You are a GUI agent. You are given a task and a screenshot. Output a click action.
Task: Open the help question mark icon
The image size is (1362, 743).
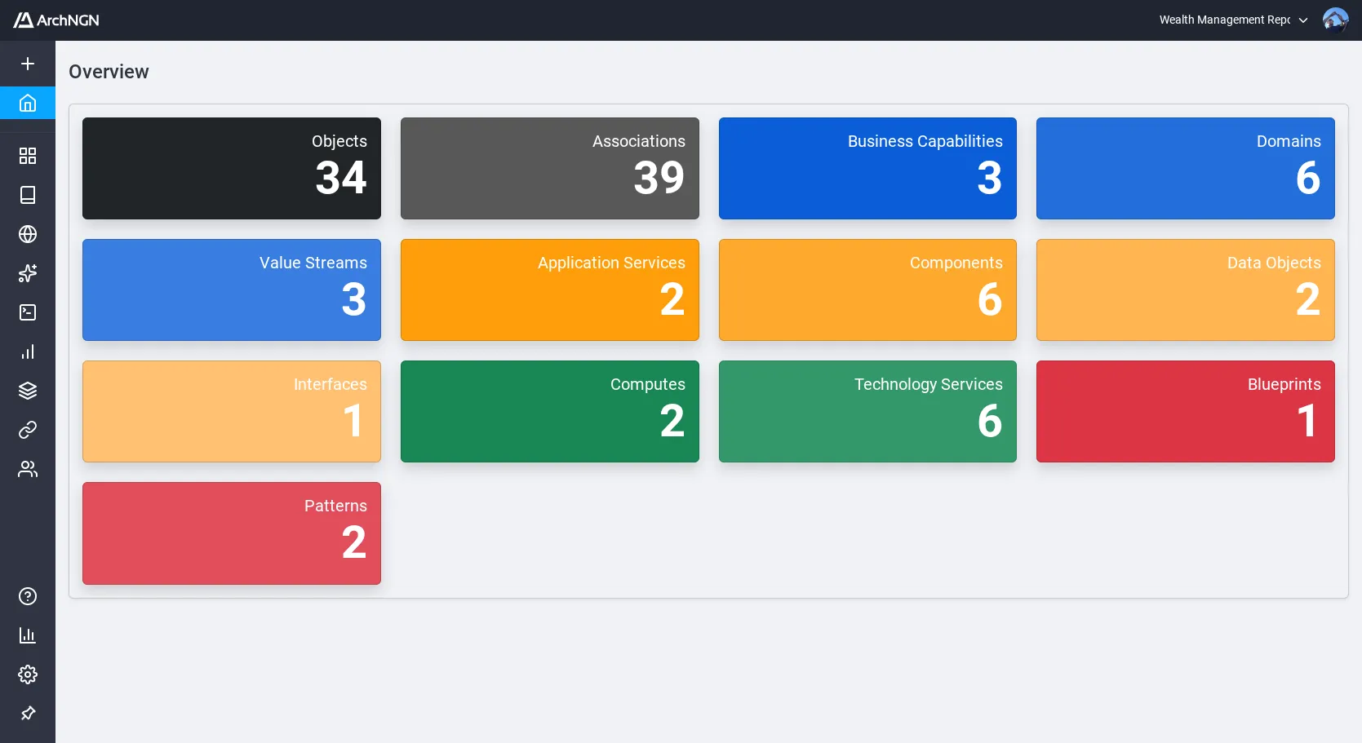tap(27, 596)
